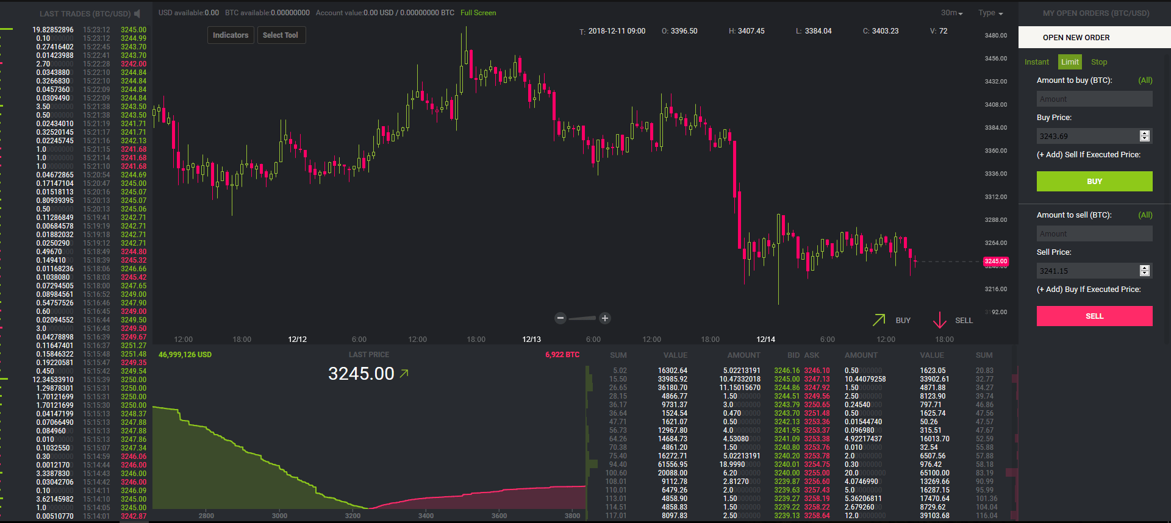
Task: Open the OPEN NEW ORDER tab
Action: (x=1076, y=38)
